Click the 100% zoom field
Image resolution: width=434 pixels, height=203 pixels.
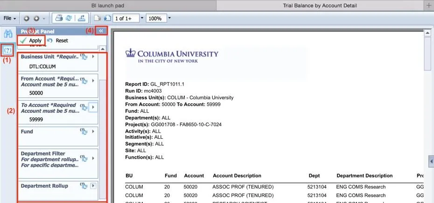tap(156, 18)
